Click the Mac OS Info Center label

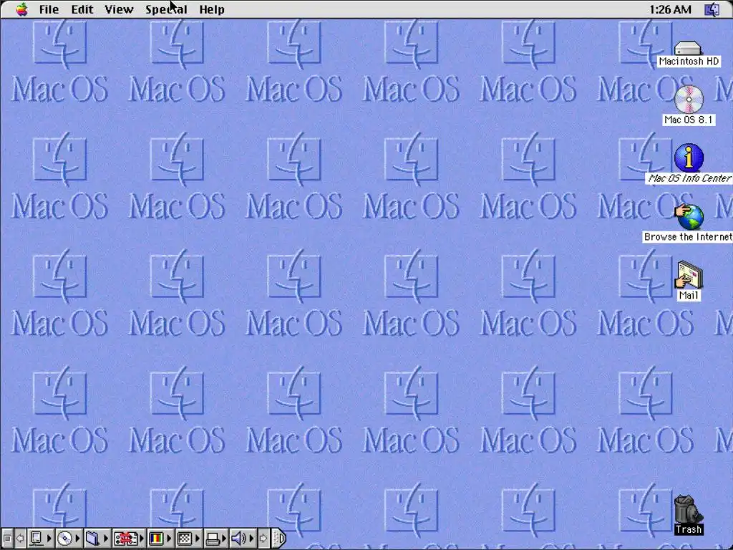click(x=689, y=178)
